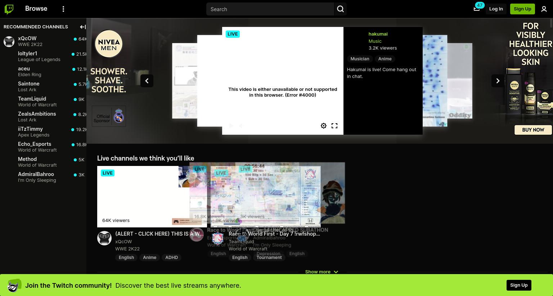Click xQcOW avatar below stream card

(104, 238)
